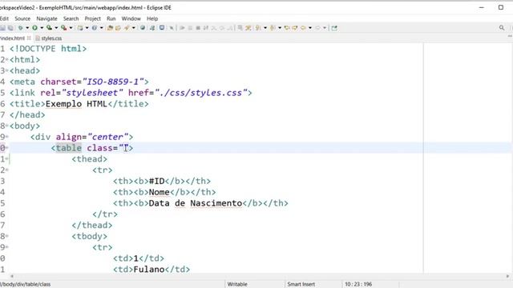Click the Disconnect debug icon
Image resolution: width=513 pixels, height=288 pixels.
(206, 28)
